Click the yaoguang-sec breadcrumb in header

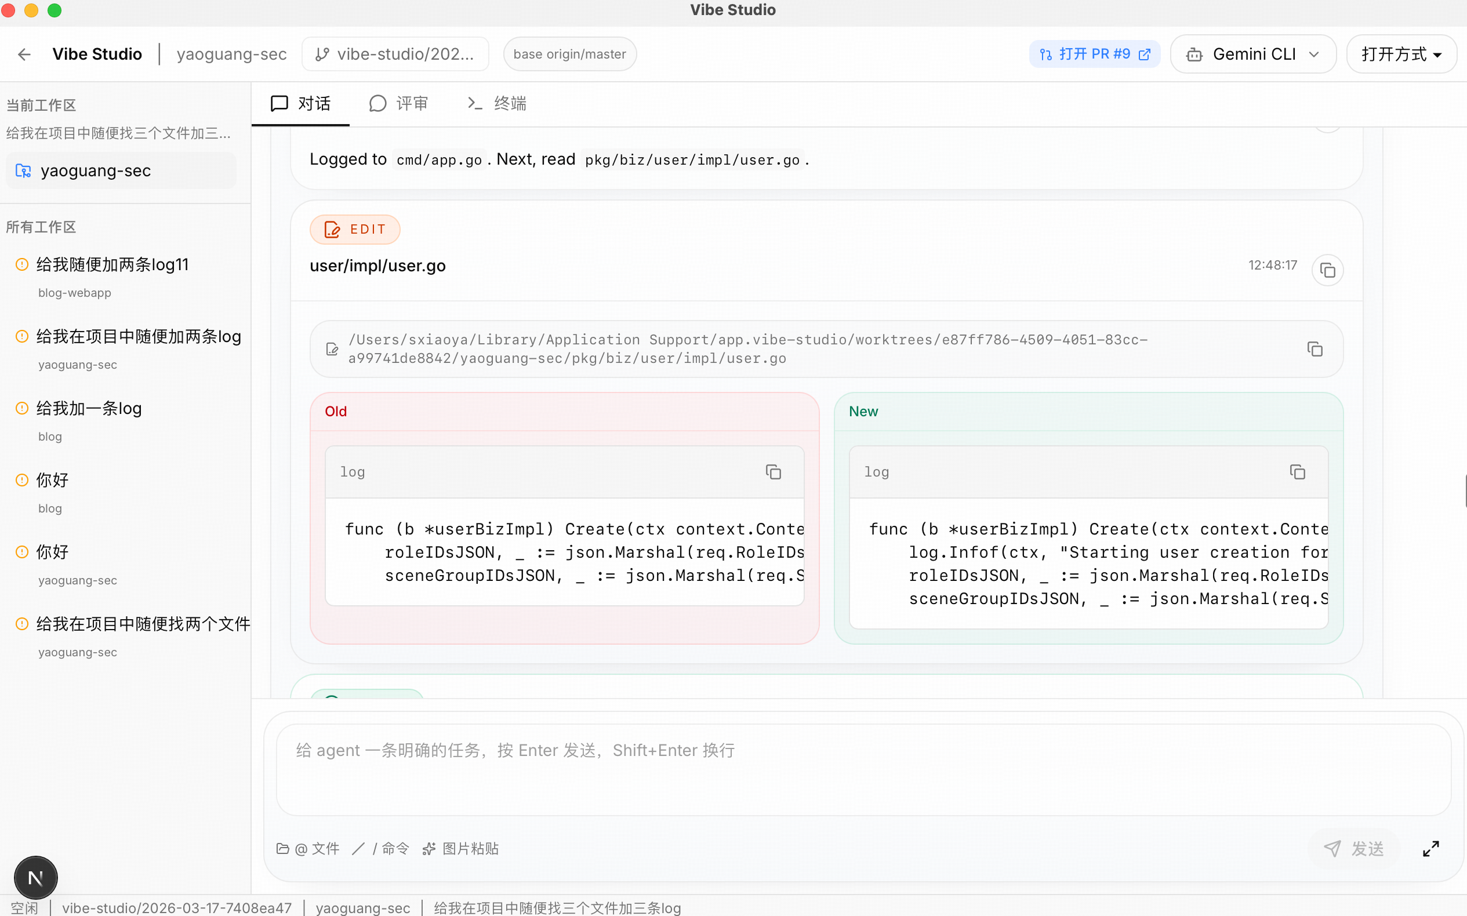(231, 54)
